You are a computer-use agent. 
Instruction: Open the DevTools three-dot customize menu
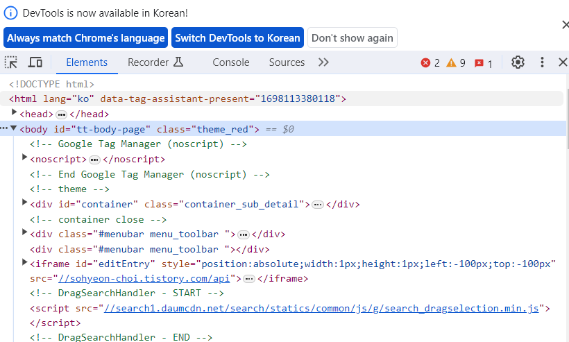point(542,62)
